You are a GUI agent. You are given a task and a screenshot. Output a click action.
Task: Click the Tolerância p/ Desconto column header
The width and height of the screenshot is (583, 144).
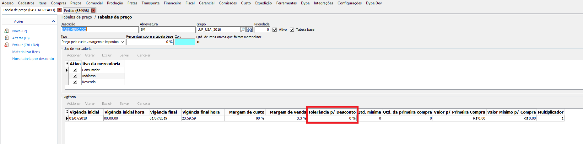point(332,112)
